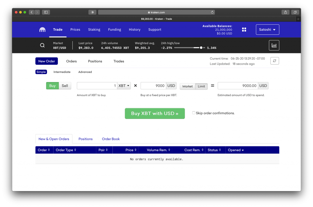Screen dimensions: 313x207
Task: Toggle the Safari sidebar button
Action: click(x=46, y=12)
